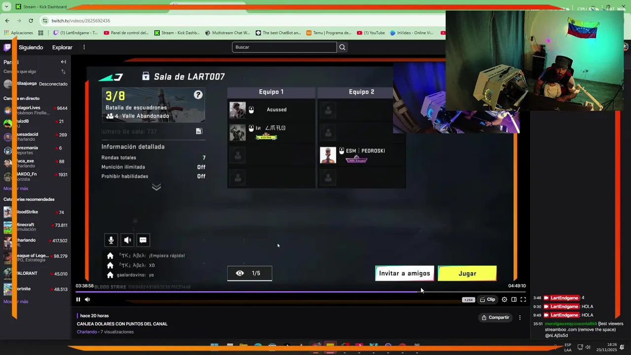631x355 pixels.
Task: Reload the browser page
Action: [31, 21]
